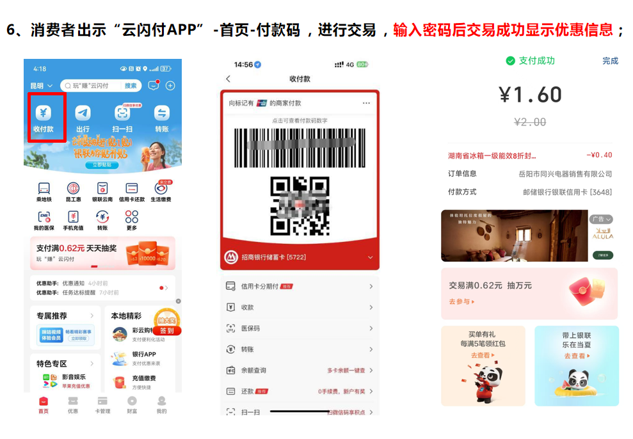This screenshot has height=439, width=633.
Task: Open the 手机充值 icon
Action: (73, 217)
